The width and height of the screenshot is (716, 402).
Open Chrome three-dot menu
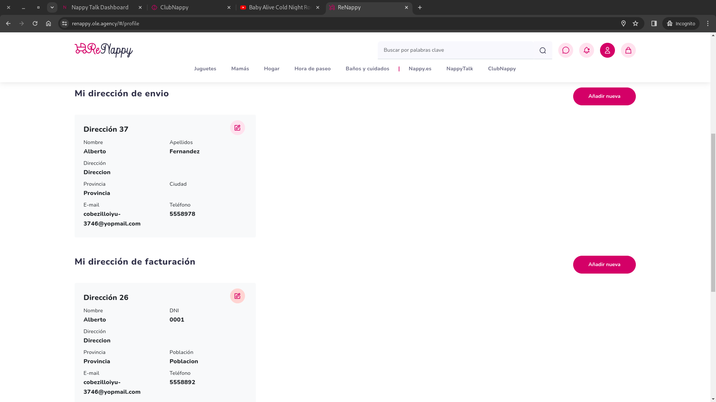pyautogui.click(x=708, y=23)
